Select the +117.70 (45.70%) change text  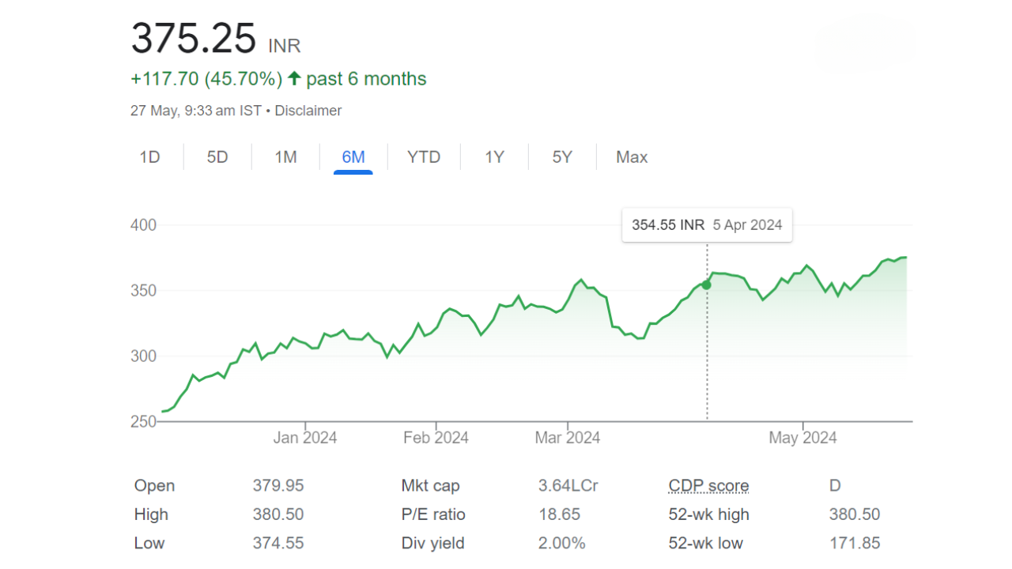[206, 78]
